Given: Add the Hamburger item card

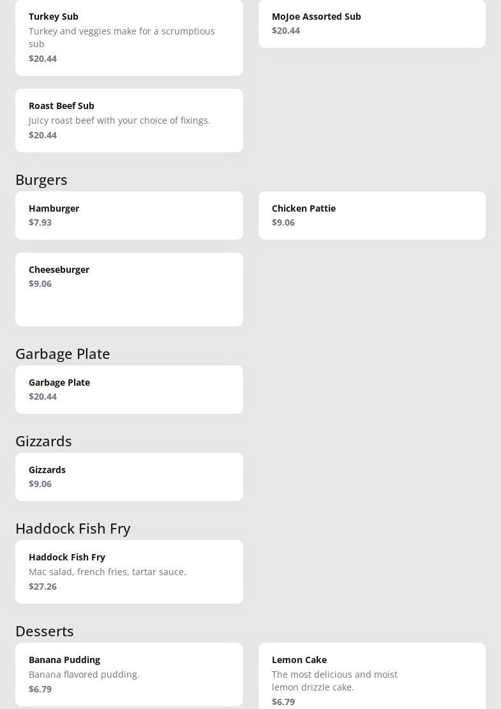Looking at the screenshot, I should pyautogui.click(x=129, y=216).
